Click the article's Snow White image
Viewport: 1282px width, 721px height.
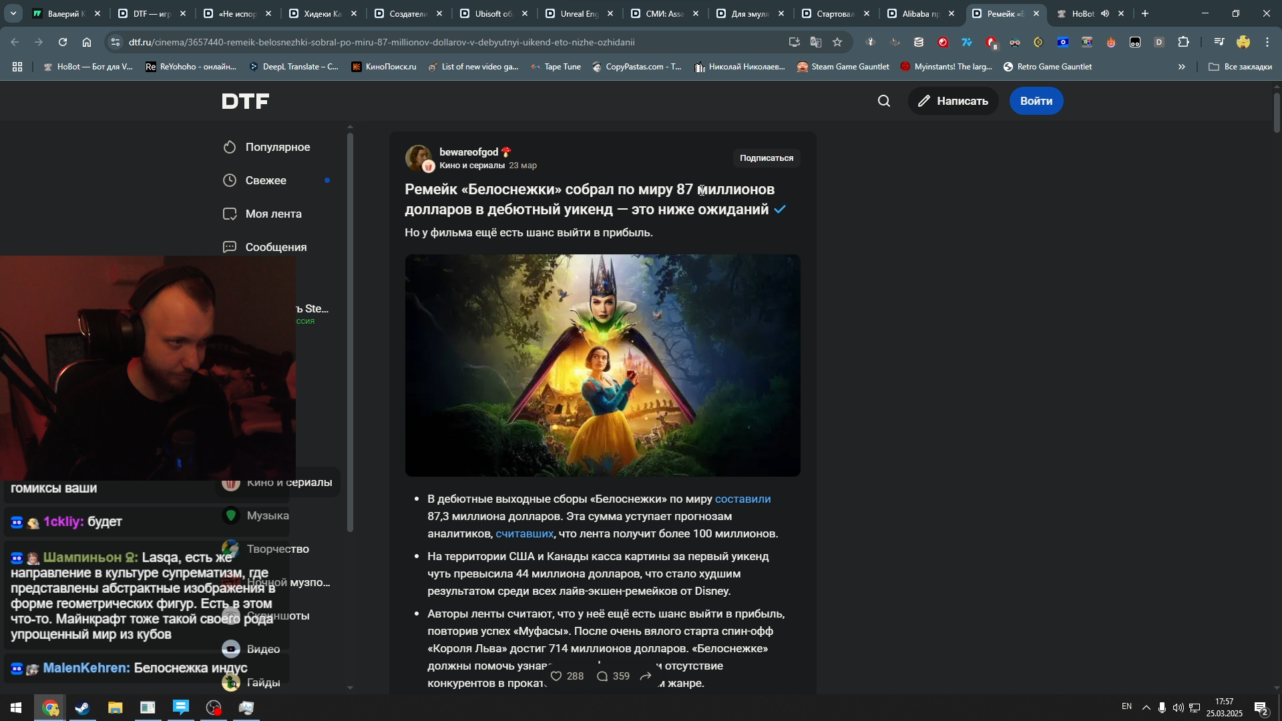tap(602, 365)
